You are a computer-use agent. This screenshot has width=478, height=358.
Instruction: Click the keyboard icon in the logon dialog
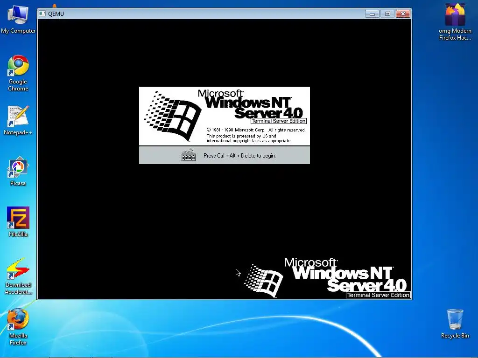tap(189, 155)
